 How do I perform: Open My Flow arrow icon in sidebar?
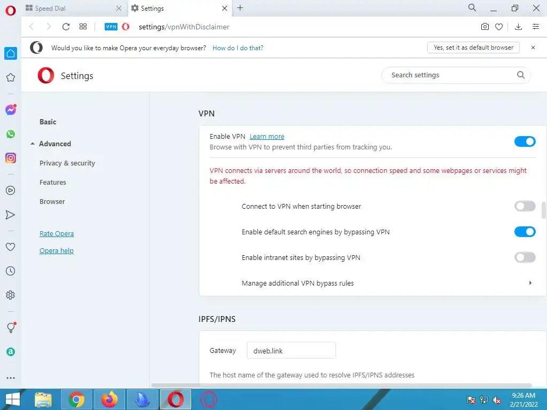[x=11, y=215]
